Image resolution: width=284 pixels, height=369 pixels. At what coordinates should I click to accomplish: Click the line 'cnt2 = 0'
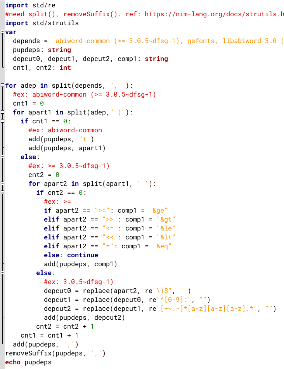click(x=44, y=175)
